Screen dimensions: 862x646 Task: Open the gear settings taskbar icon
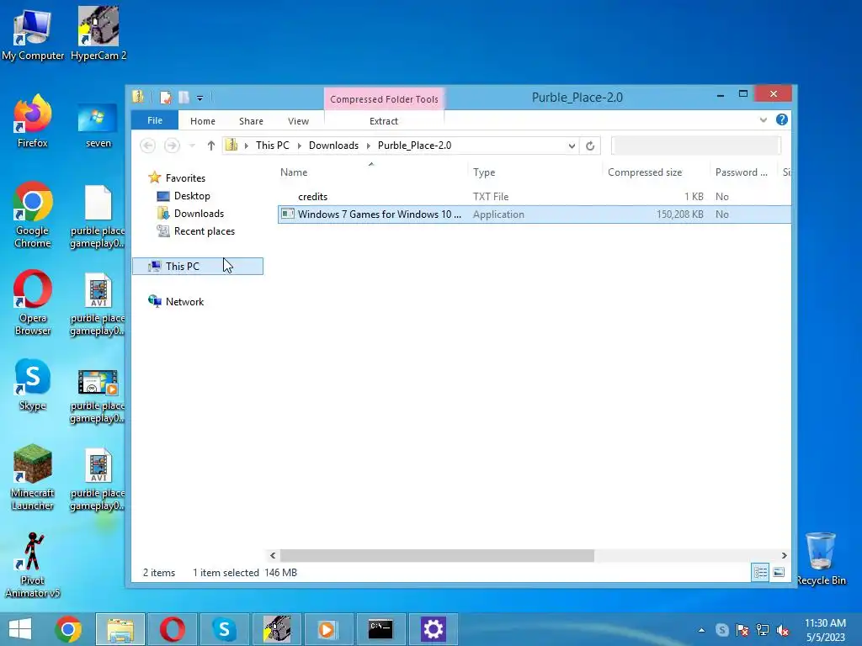click(x=434, y=629)
